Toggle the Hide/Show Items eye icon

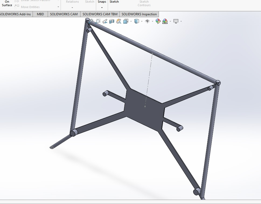147,21
